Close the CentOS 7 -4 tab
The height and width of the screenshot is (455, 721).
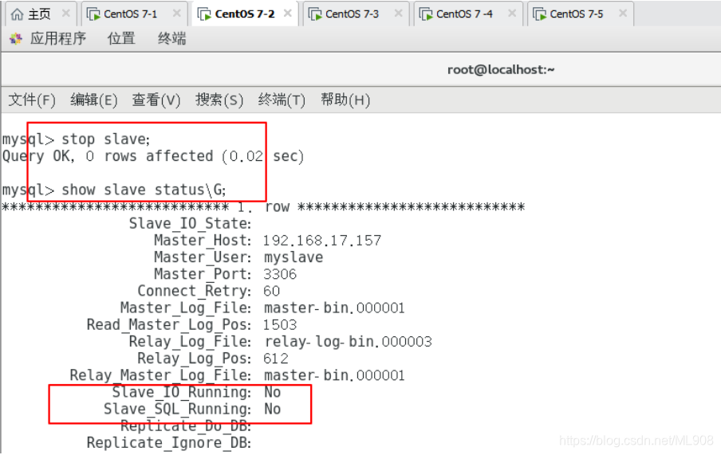(x=512, y=14)
